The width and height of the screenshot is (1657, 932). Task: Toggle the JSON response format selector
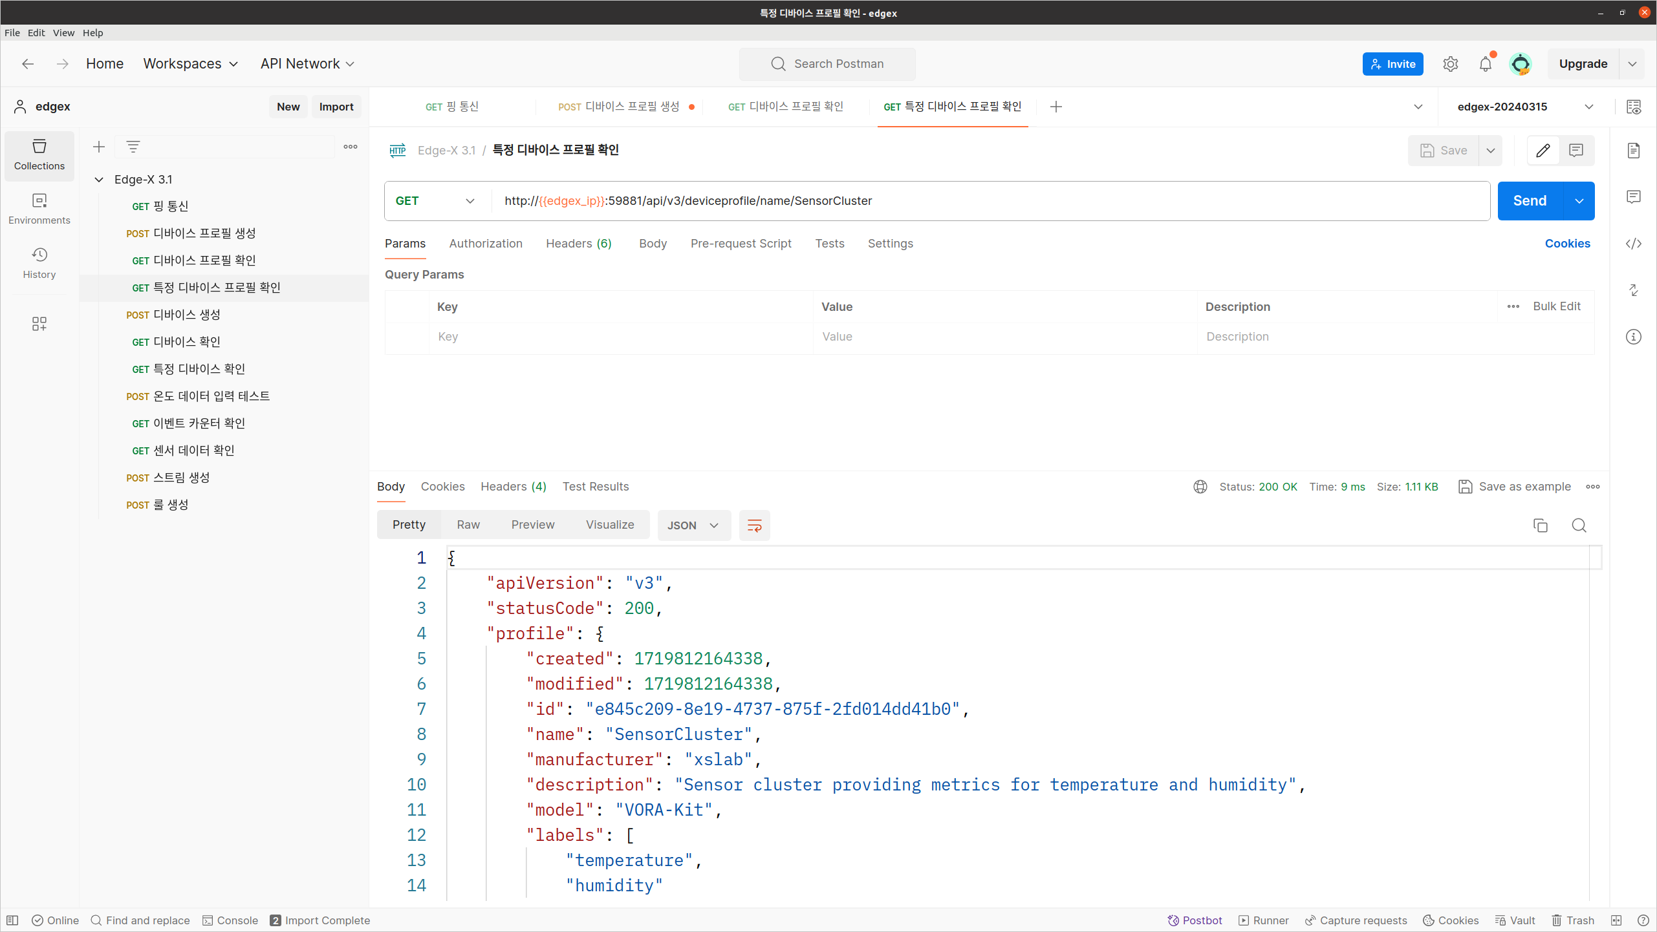(x=692, y=525)
